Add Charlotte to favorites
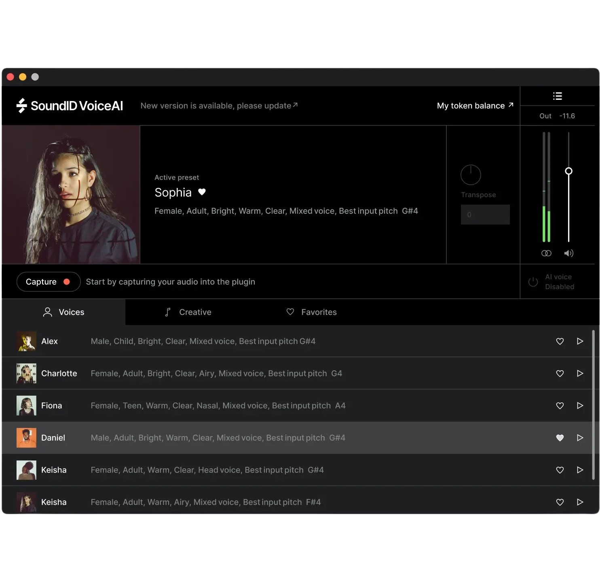 tap(560, 373)
